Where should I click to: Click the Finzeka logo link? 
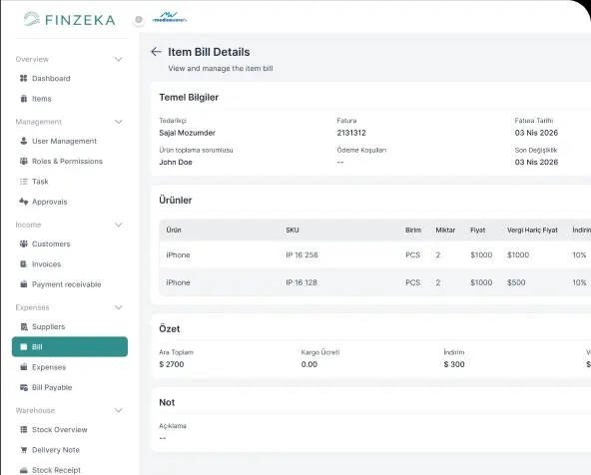(69, 19)
